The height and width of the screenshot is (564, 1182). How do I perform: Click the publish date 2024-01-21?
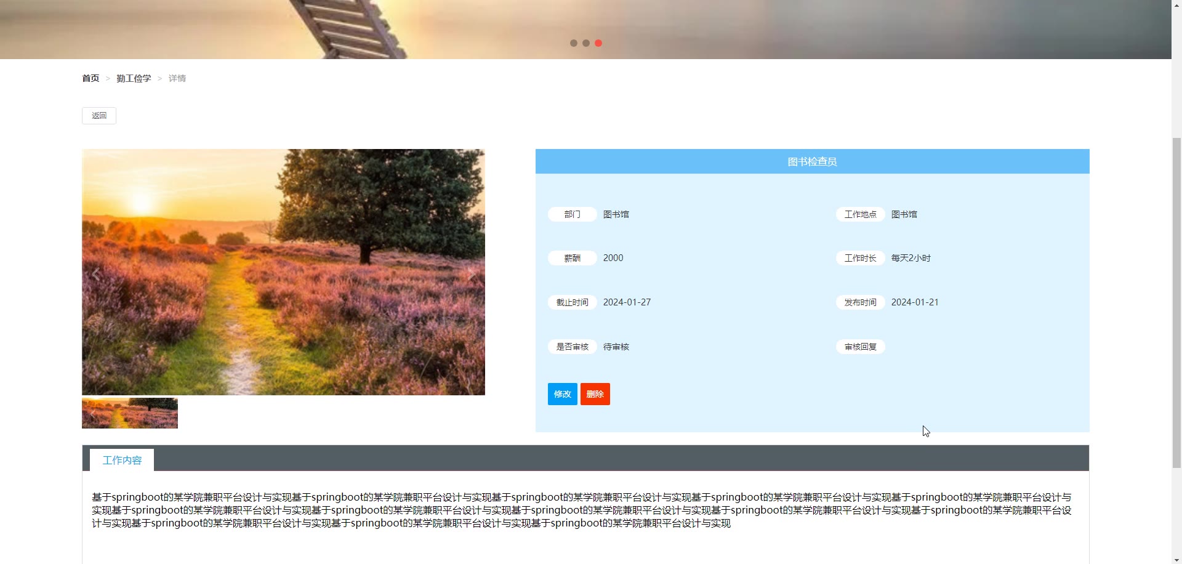(x=915, y=302)
